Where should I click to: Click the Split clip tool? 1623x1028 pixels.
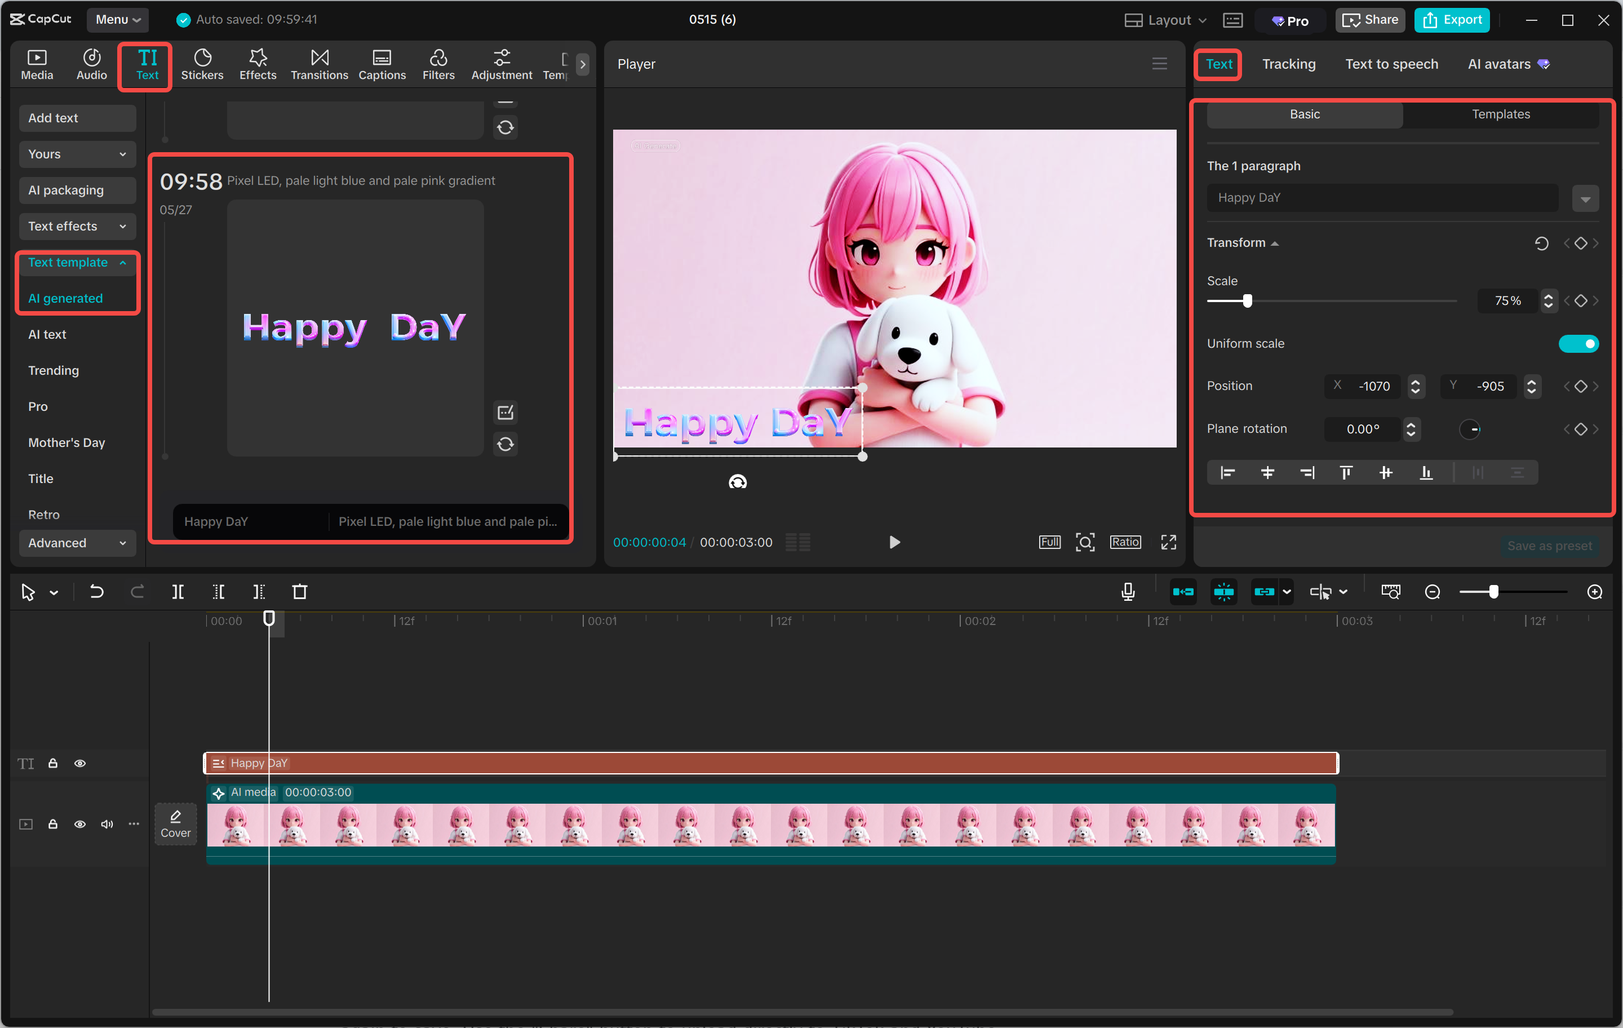[178, 592]
